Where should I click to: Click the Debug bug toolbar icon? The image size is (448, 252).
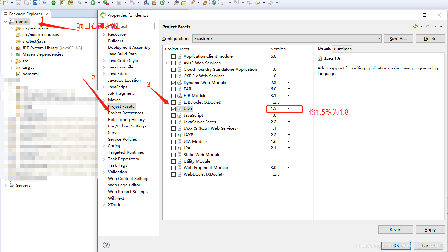80,3
